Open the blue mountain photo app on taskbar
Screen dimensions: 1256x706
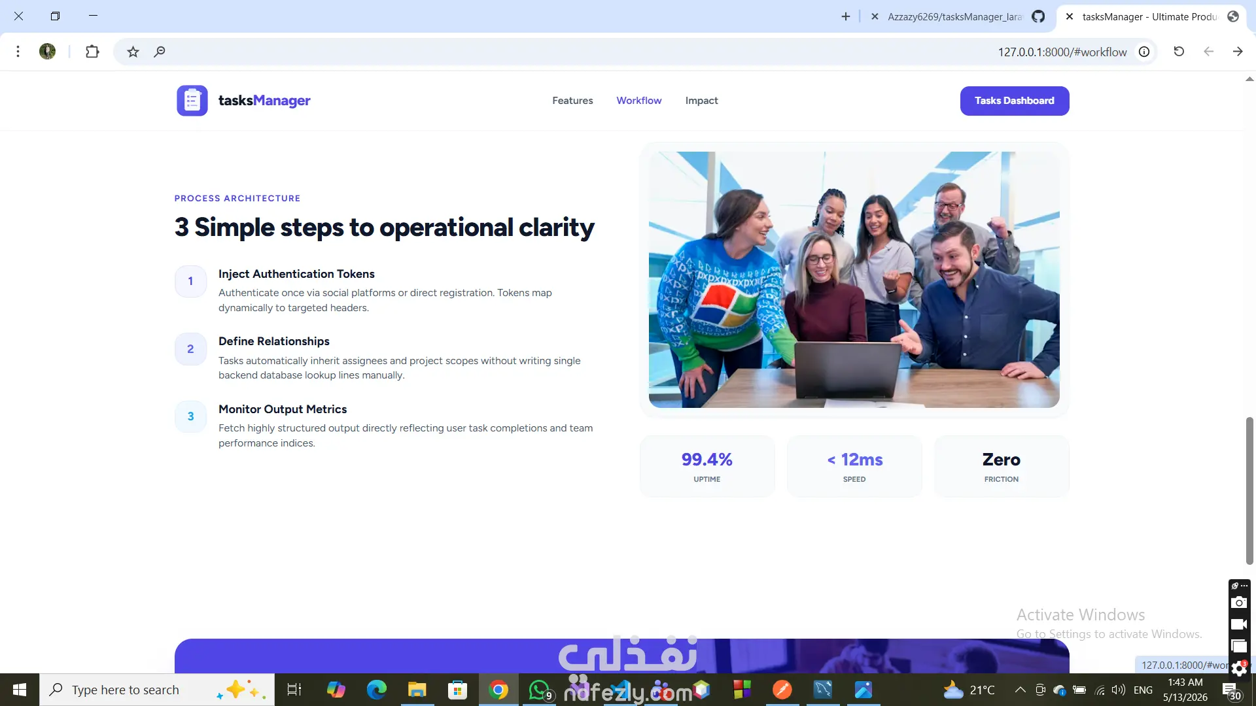coord(863,690)
